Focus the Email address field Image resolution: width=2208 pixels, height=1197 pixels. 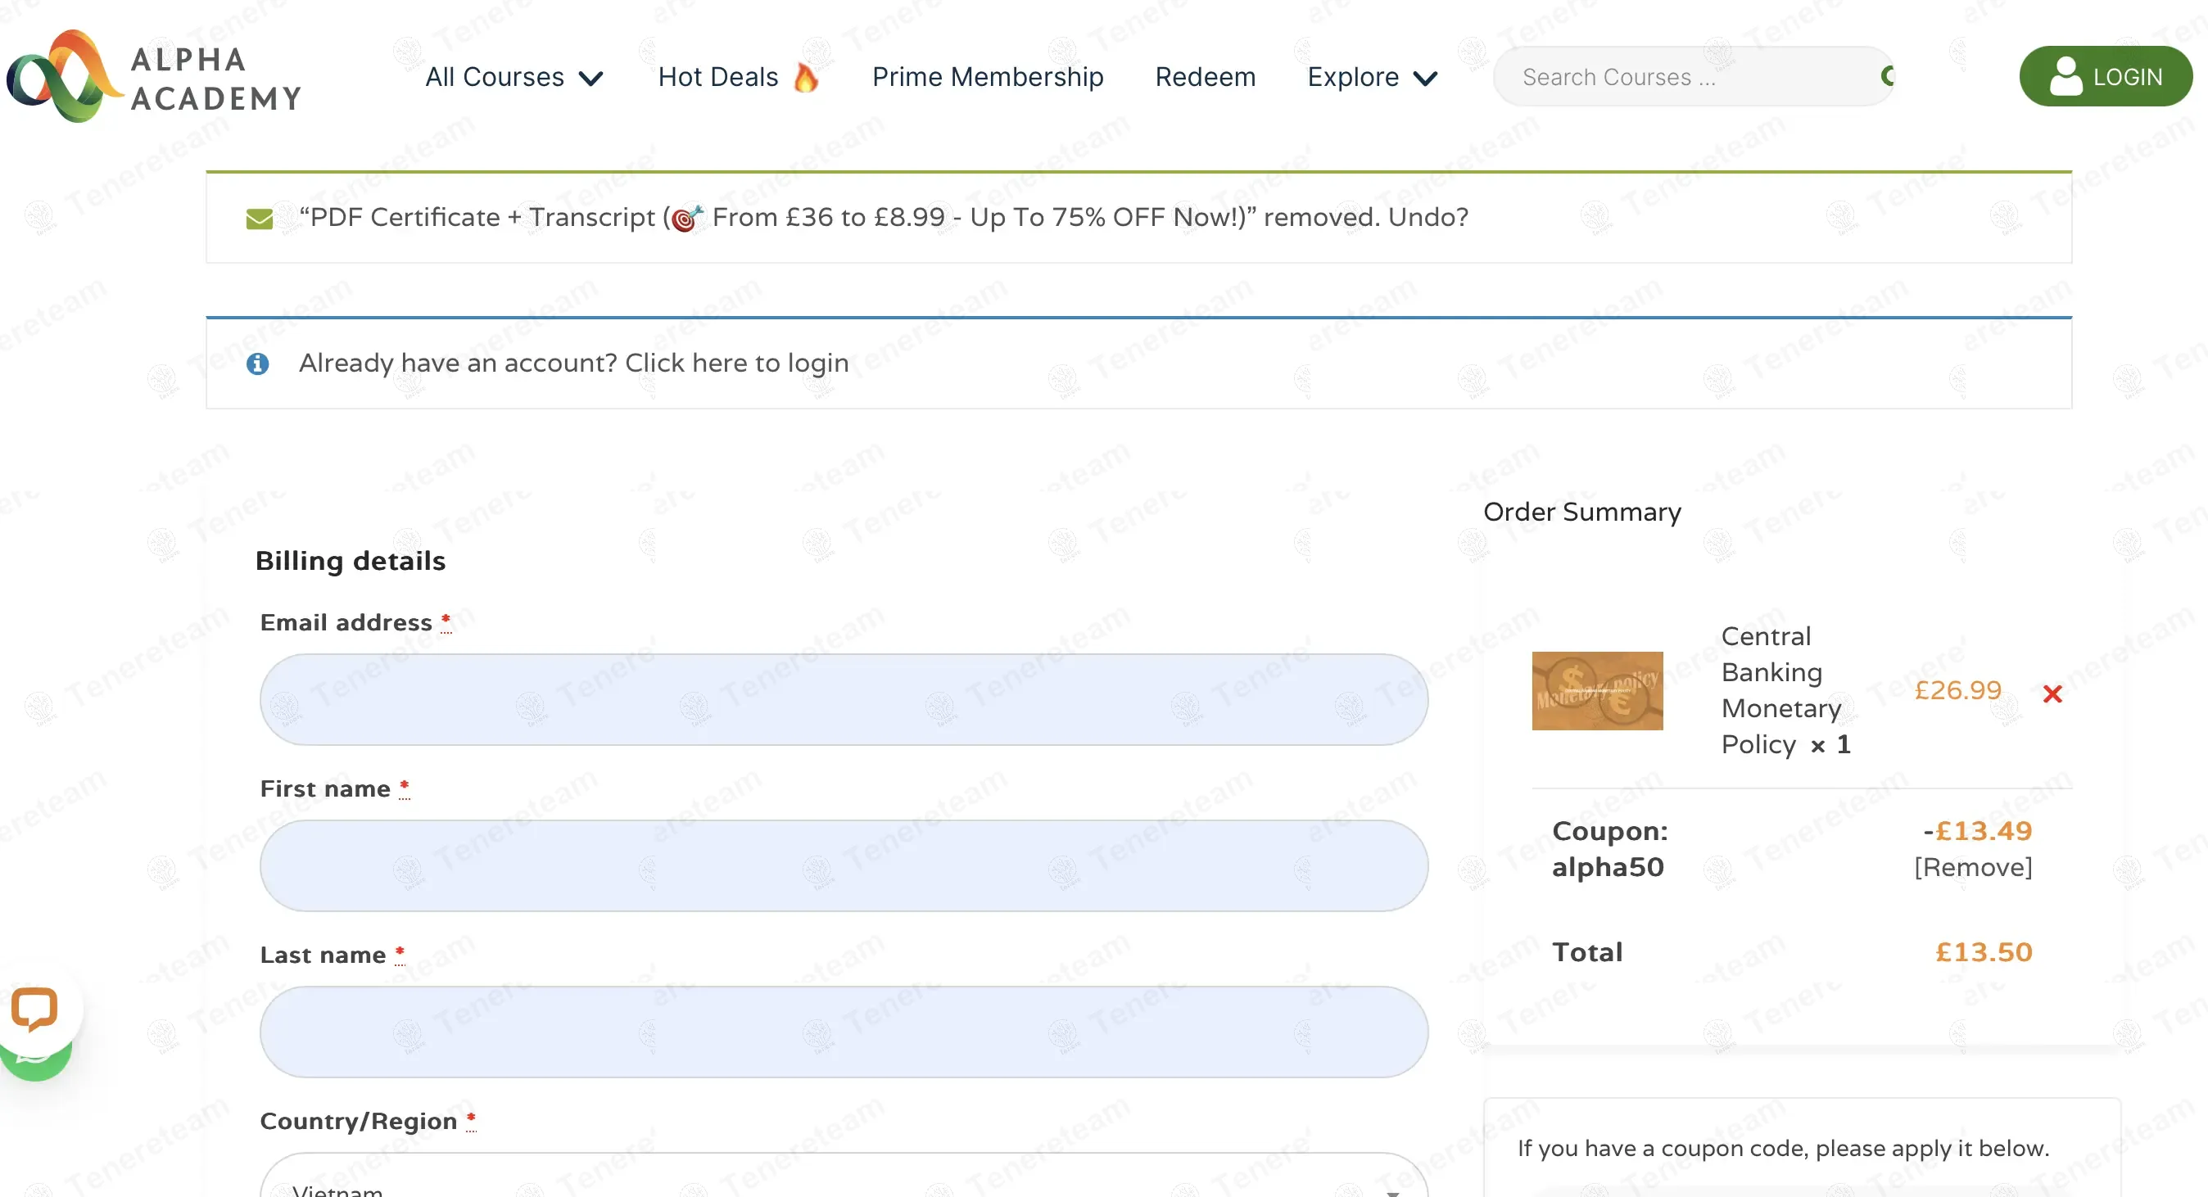coord(844,699)
